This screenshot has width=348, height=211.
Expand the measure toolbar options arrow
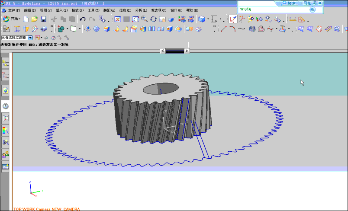[308, 21]
